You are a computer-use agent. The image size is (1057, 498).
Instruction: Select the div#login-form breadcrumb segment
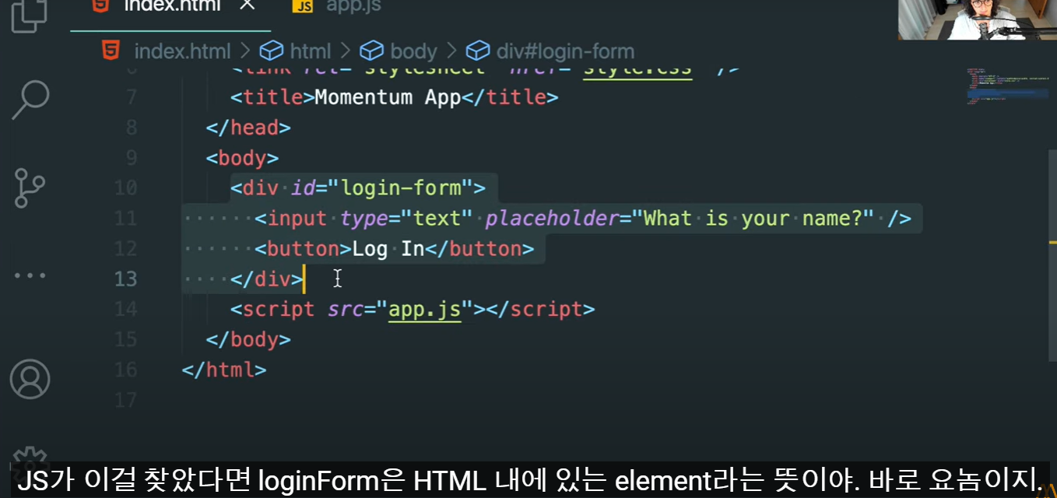(565, 51)
